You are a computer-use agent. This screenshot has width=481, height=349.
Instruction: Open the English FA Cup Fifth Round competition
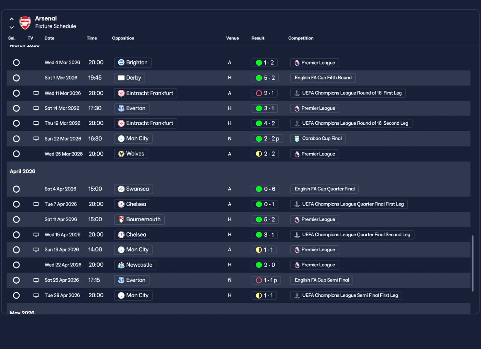(323, 78)
